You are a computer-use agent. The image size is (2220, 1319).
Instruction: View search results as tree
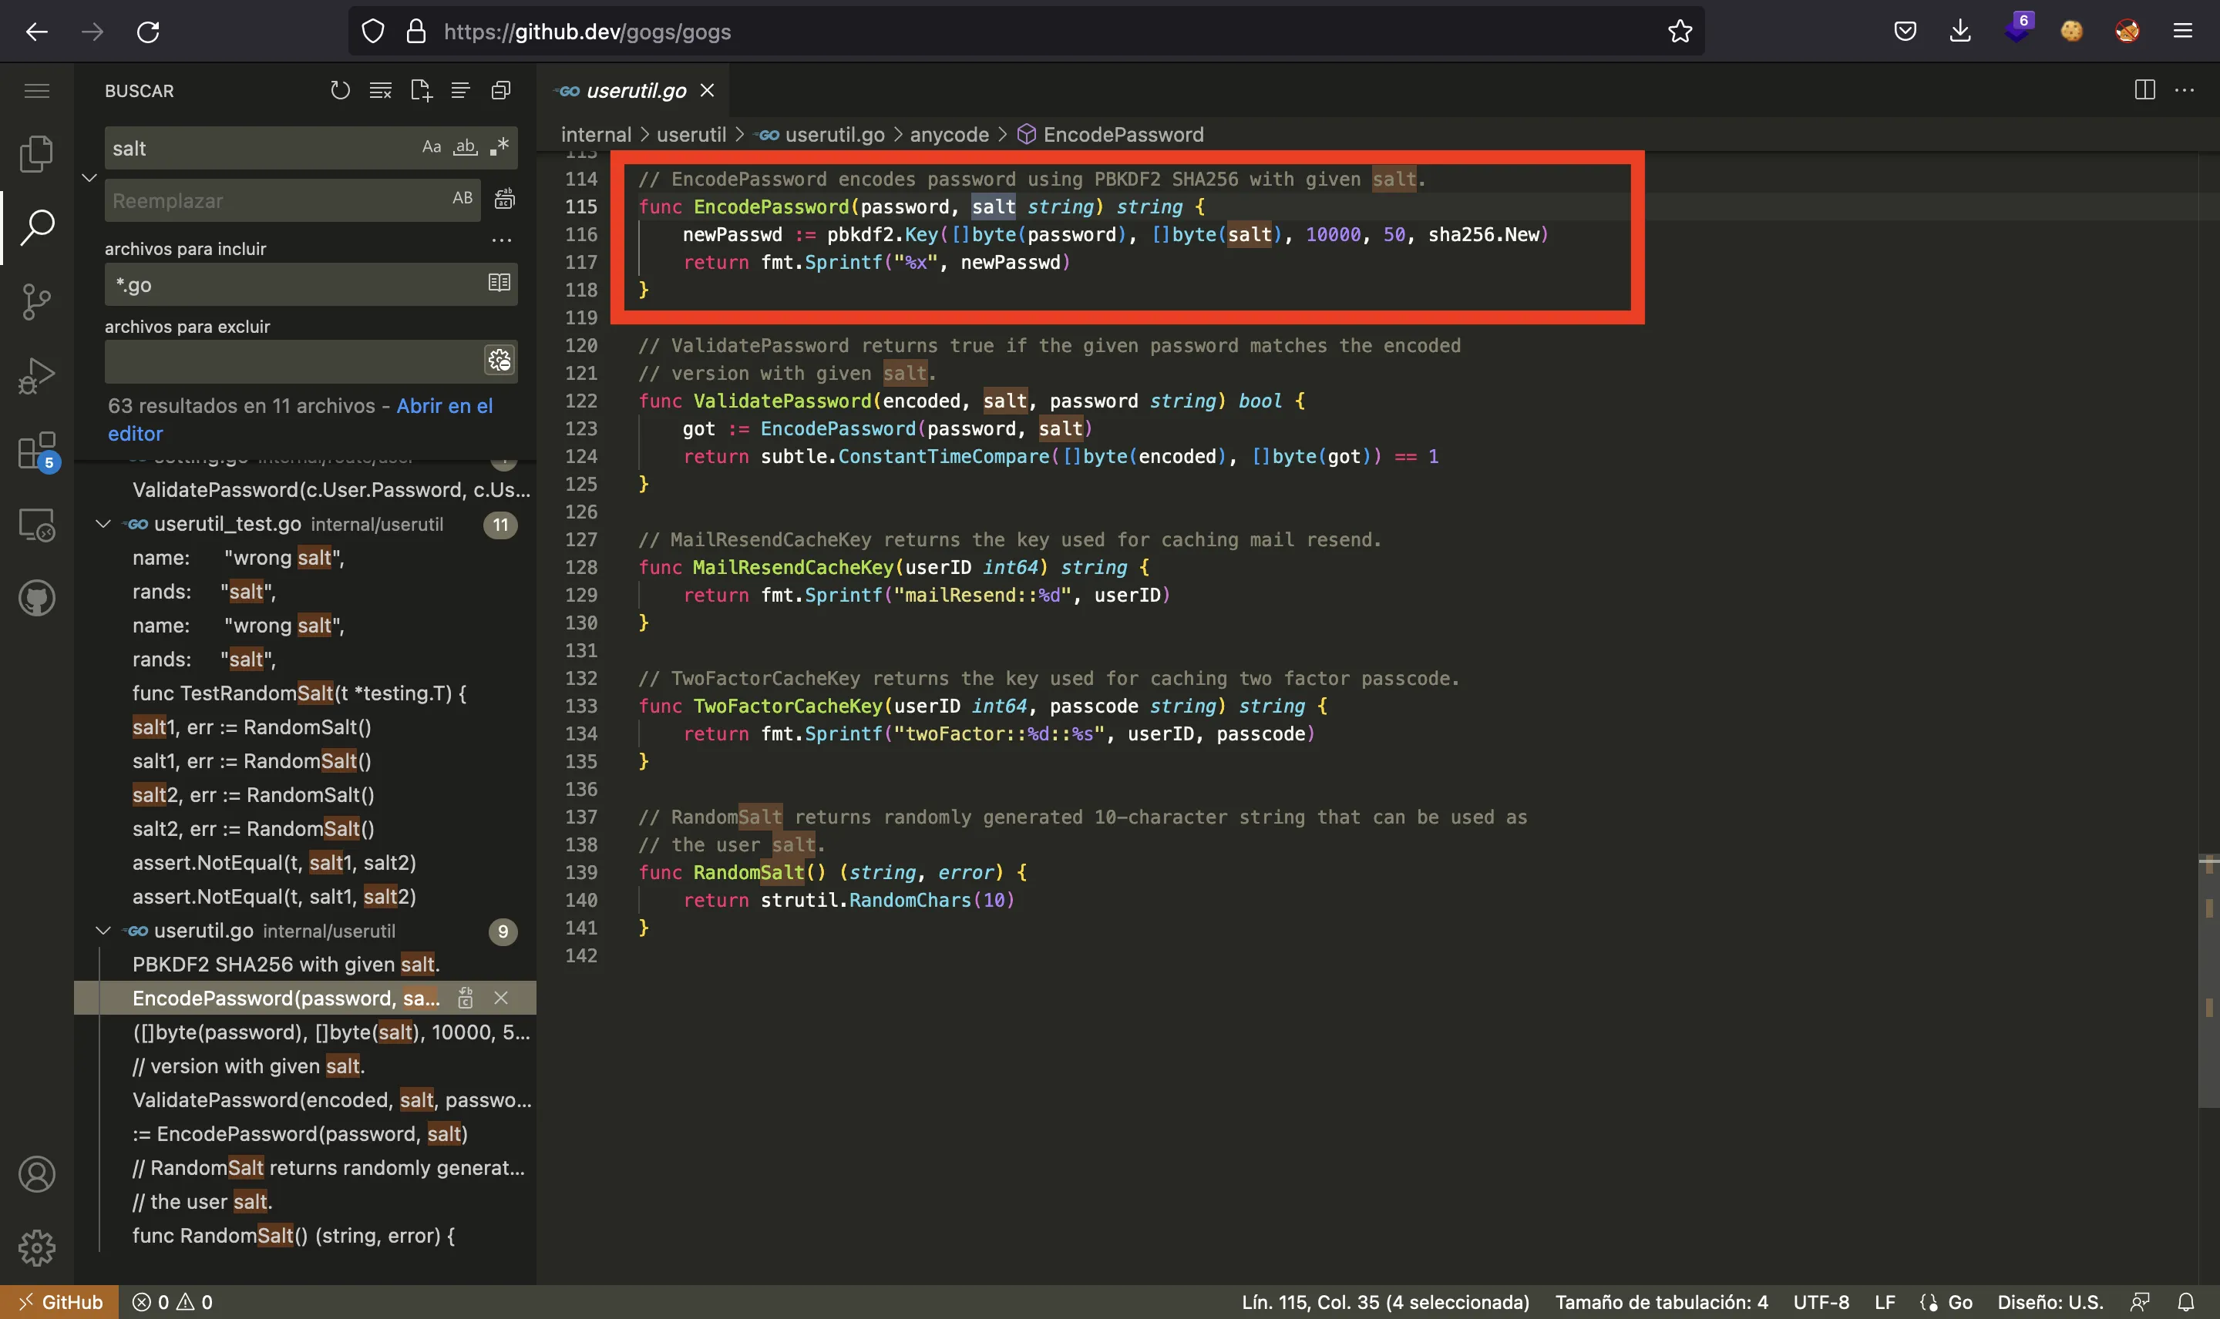(460, 91)
